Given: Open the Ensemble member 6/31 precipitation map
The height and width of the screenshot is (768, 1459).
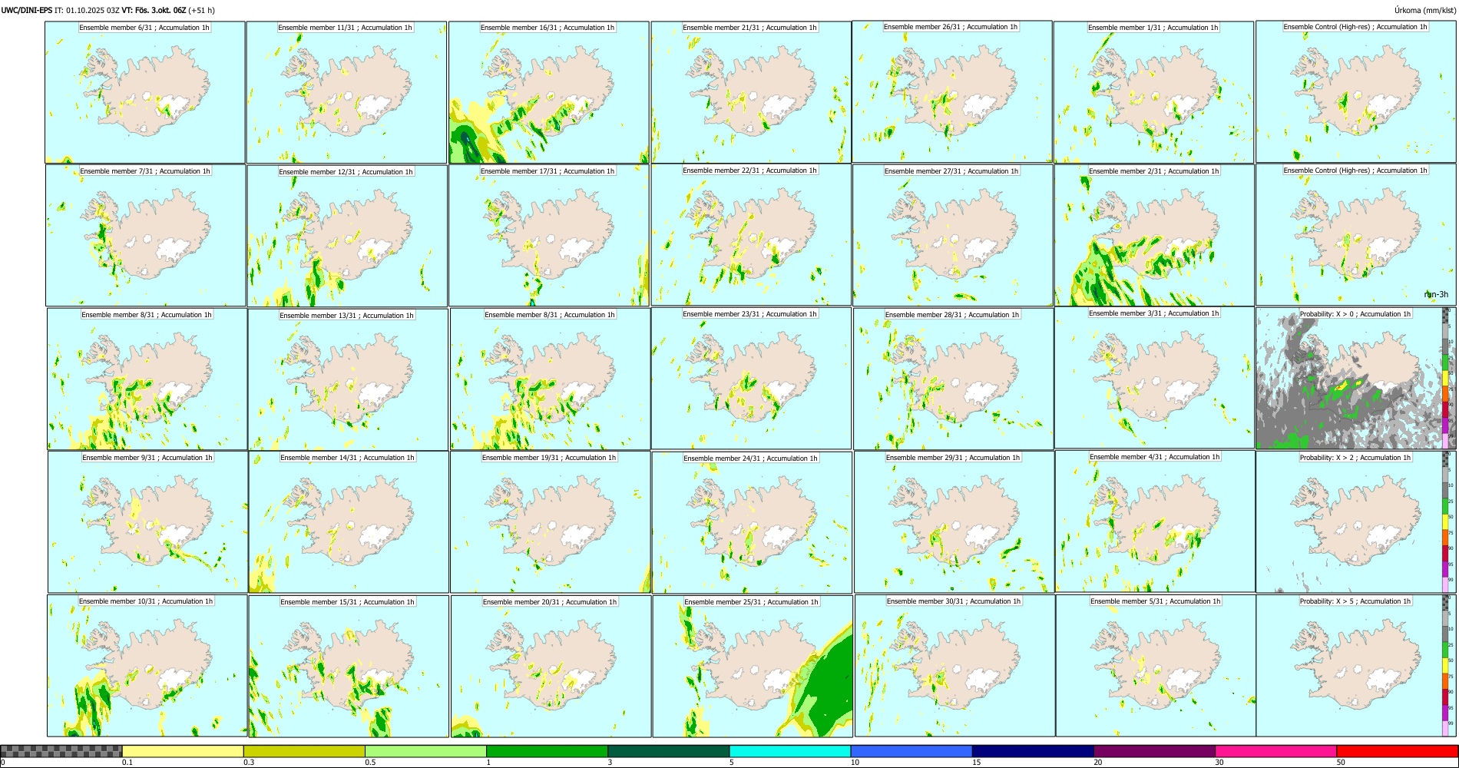Looking at the screenshot, I should click(x=145, y=92).
